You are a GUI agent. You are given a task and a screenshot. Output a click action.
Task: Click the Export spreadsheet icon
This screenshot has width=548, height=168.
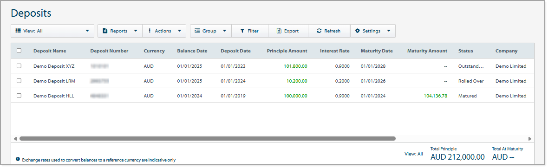(279, 31)
